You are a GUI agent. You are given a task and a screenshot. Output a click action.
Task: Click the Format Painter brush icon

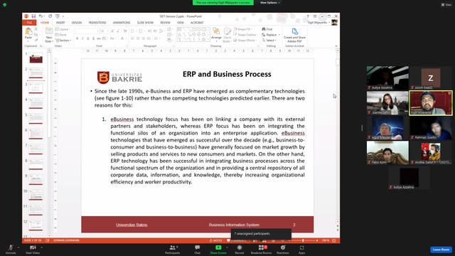(x=36, y=40)
